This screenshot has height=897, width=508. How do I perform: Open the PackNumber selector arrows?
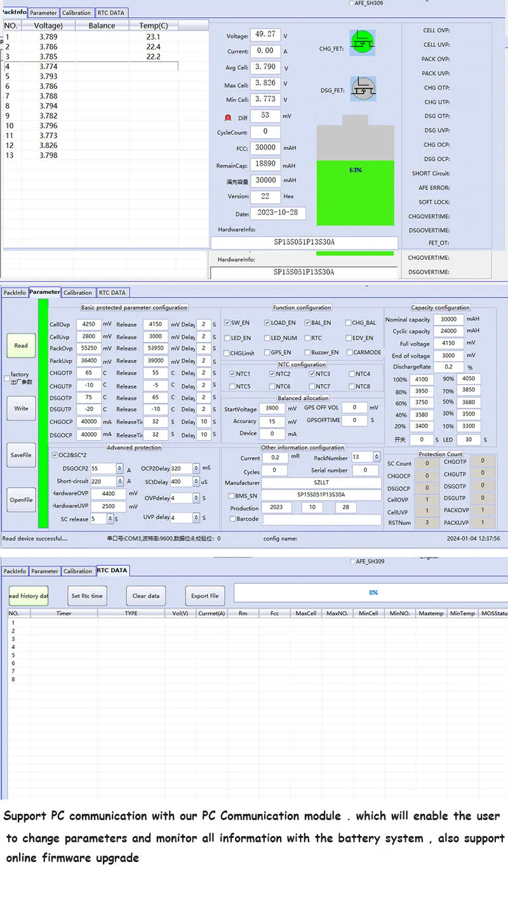pyautogui.click(x=377, y=457)
